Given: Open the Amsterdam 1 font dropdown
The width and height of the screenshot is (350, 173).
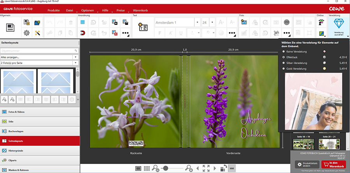Looking at the screenshot, I should point(197,23).
